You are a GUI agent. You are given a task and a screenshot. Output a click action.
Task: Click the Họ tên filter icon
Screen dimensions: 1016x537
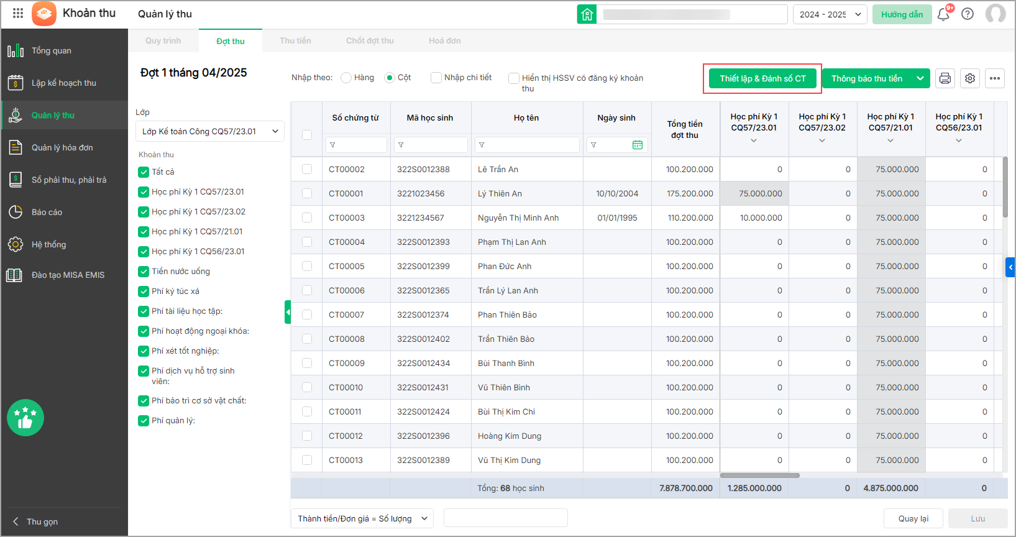[x=482, y=145]
